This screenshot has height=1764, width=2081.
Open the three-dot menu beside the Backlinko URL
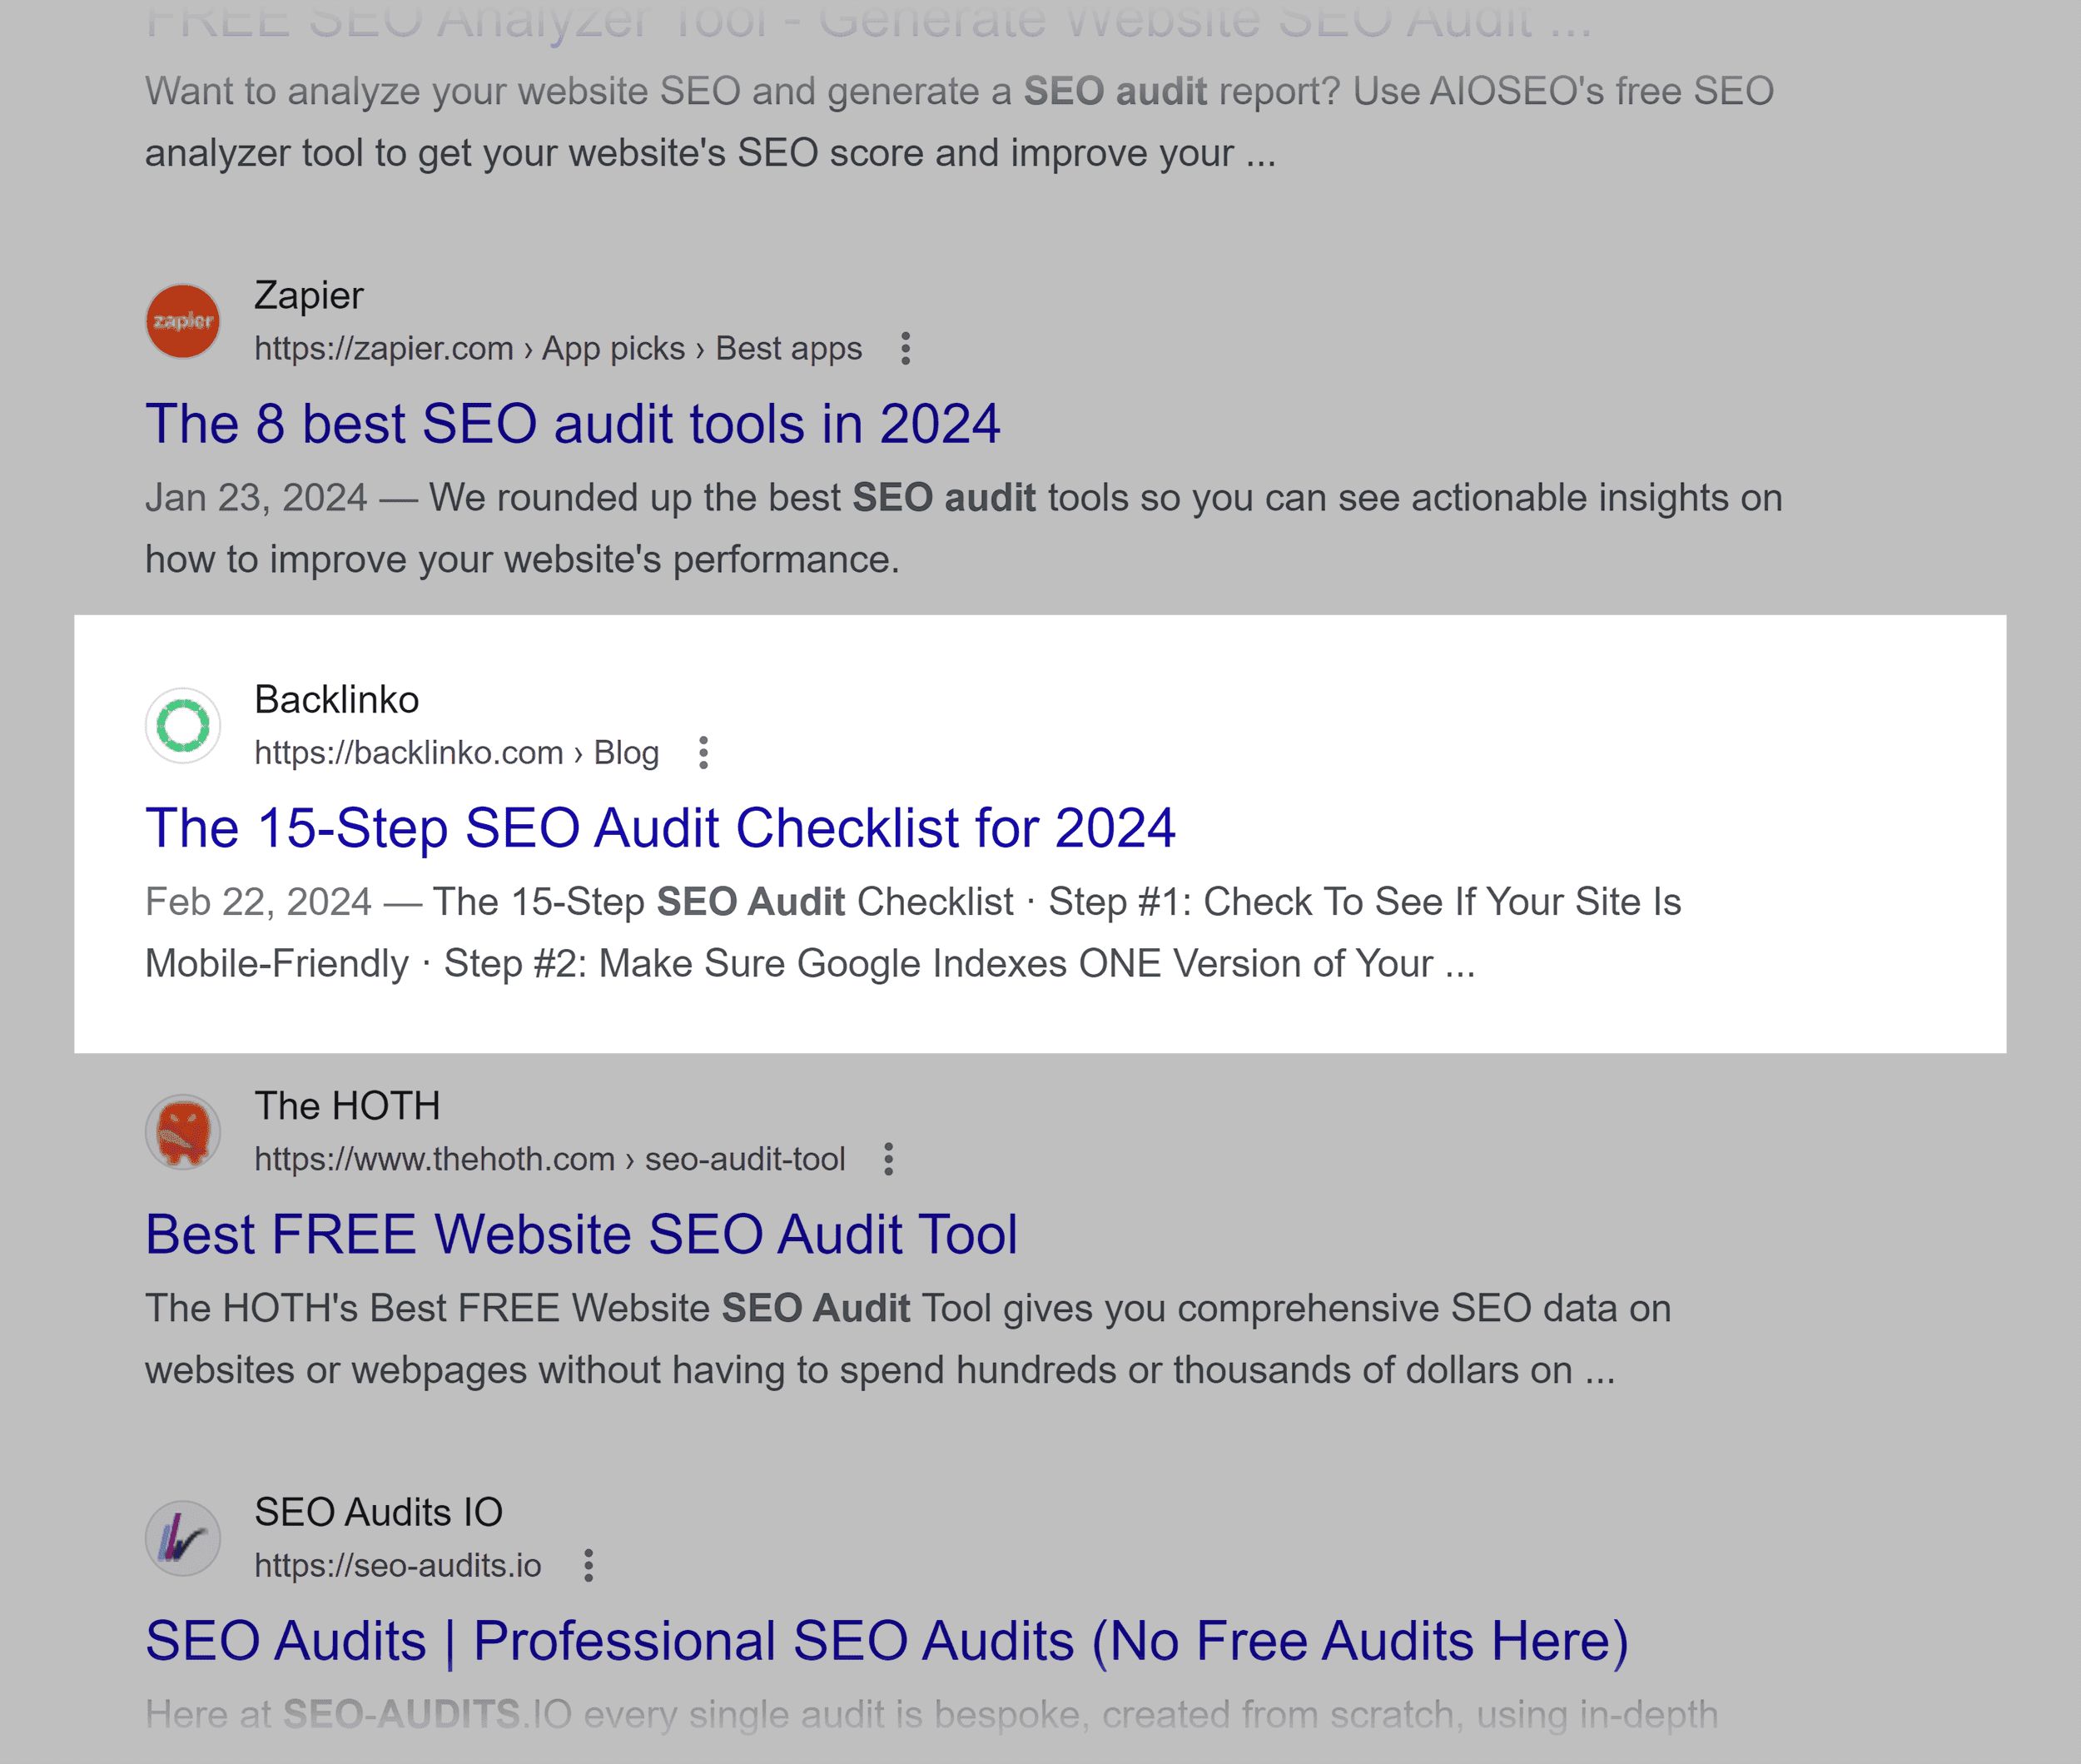703,753
